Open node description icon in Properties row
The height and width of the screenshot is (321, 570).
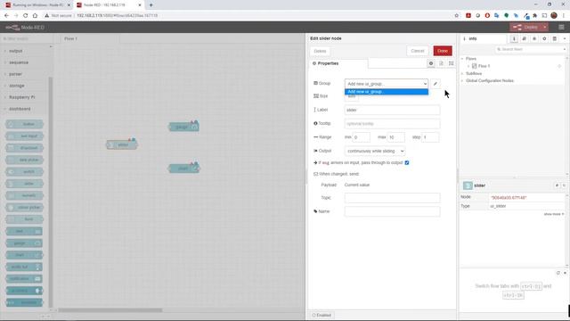pos(441,63)
